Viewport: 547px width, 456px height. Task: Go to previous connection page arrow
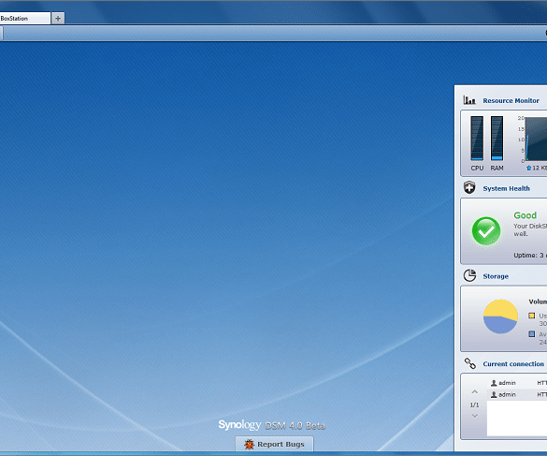pos(474,391)
